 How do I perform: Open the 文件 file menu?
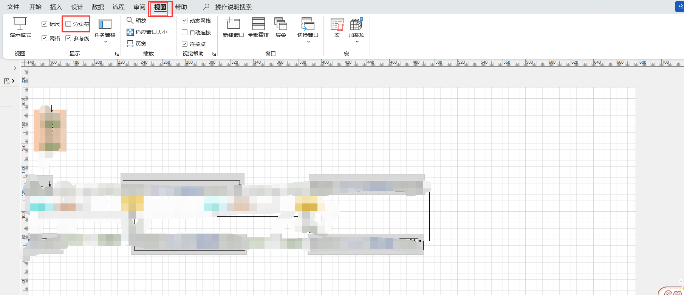(13, 7)
